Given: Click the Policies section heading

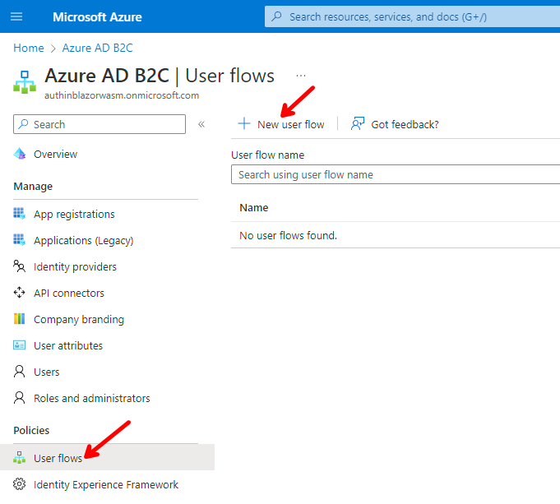Looking at the screenshot, I should 31,431.
